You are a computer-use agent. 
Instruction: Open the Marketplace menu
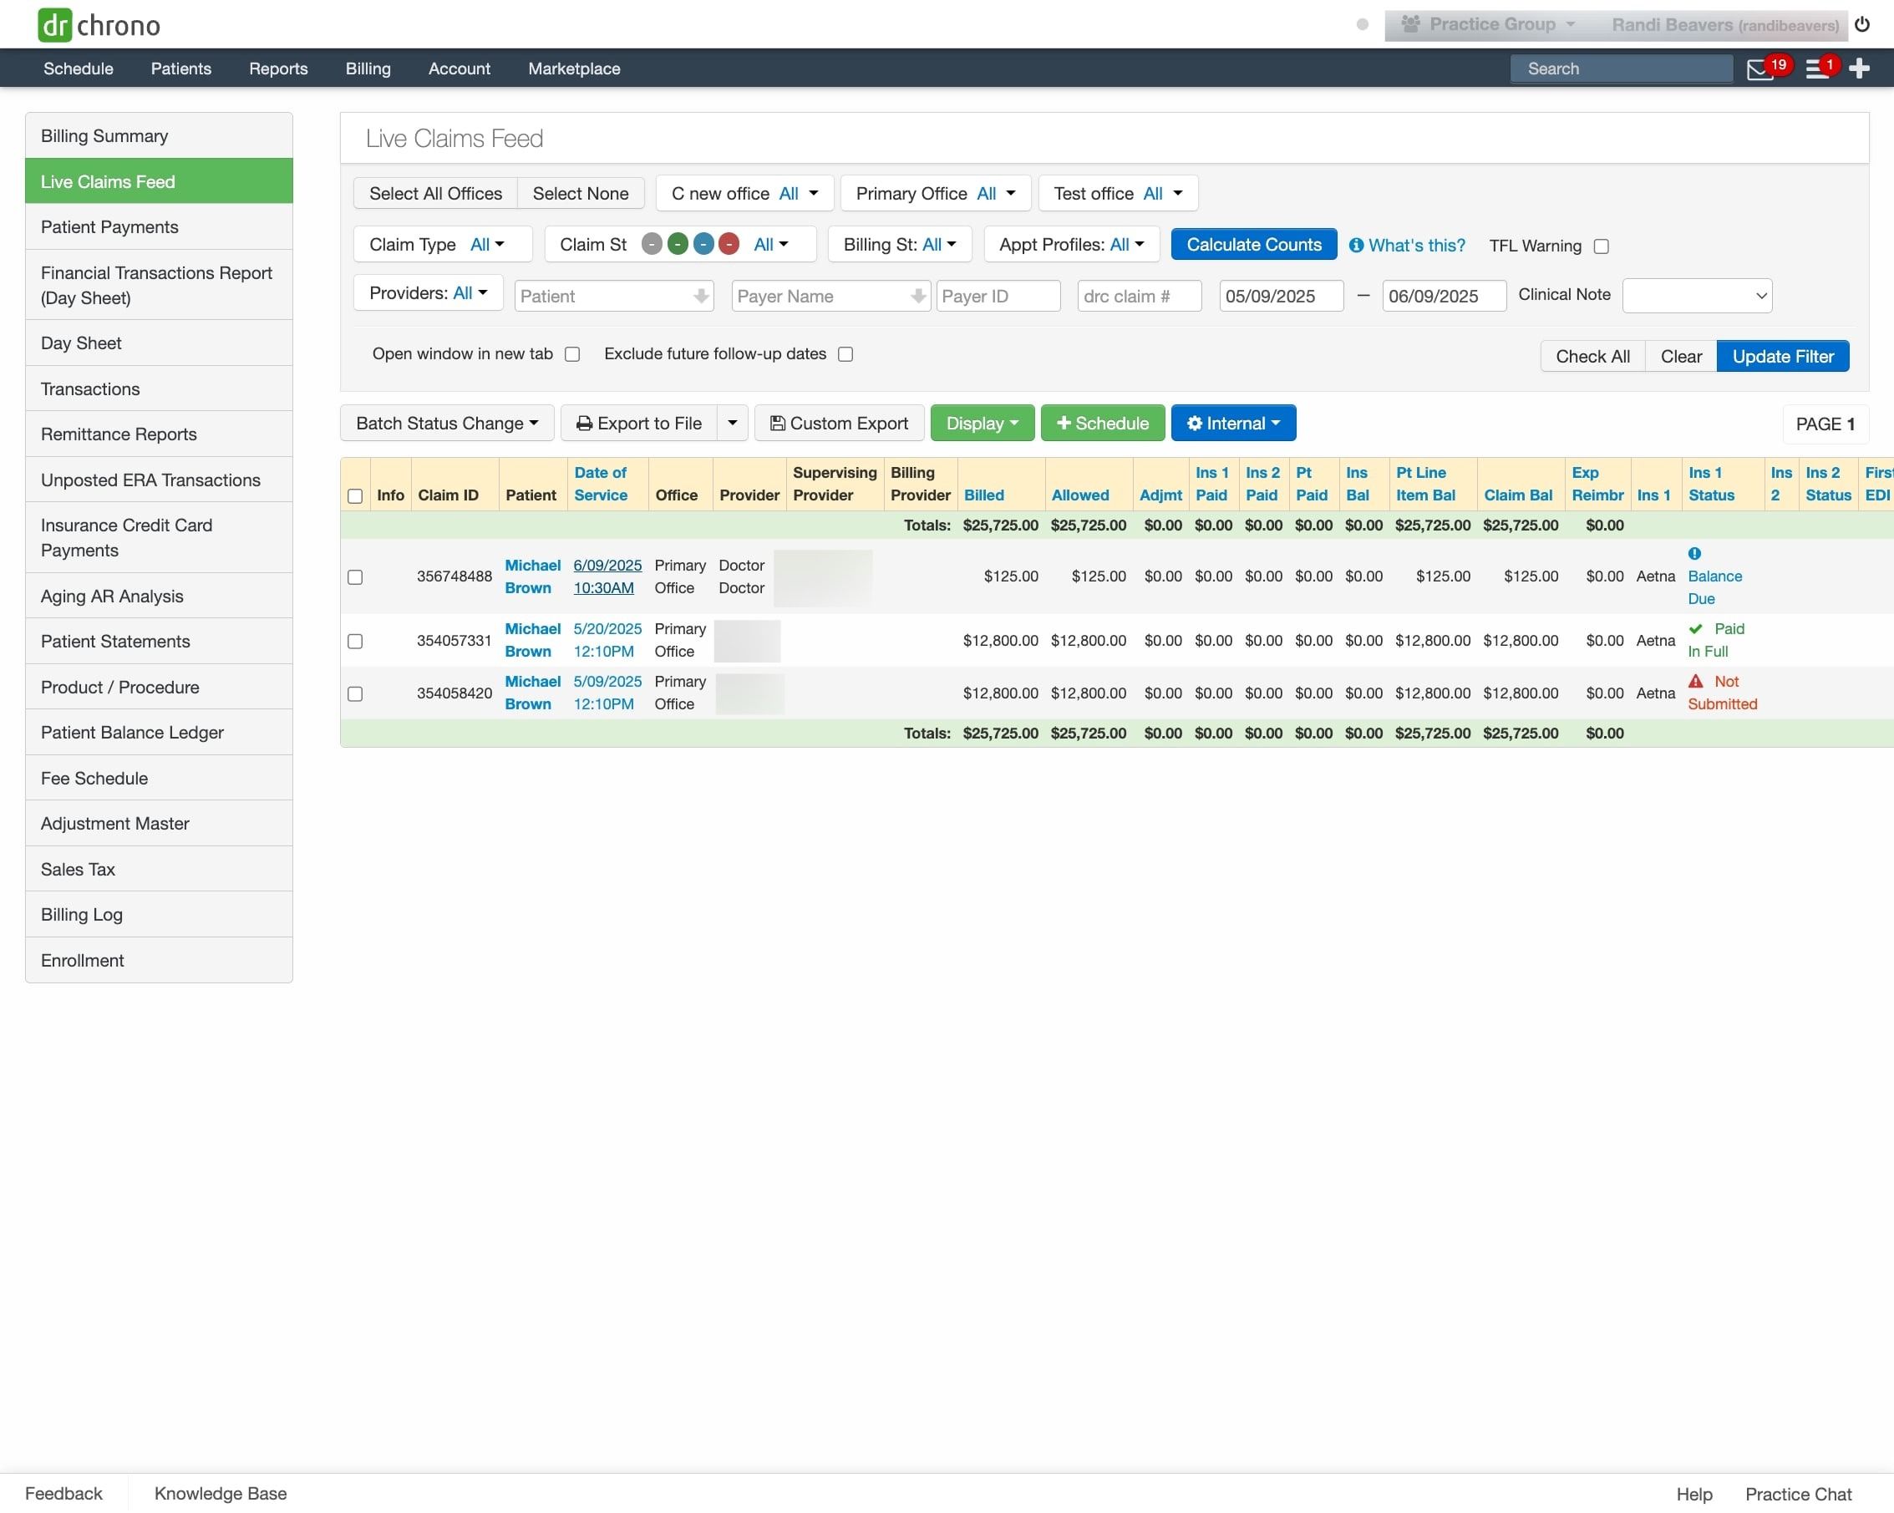tap(575, 69)
